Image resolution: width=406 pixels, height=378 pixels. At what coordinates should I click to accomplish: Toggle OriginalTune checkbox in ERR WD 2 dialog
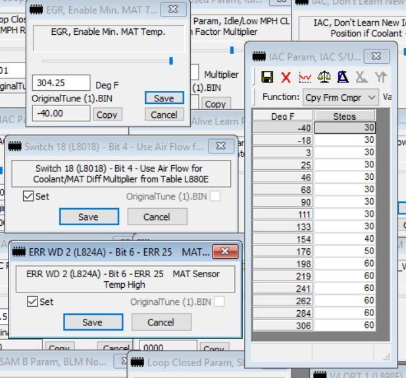pyautogui.click(x=218, y=302)
